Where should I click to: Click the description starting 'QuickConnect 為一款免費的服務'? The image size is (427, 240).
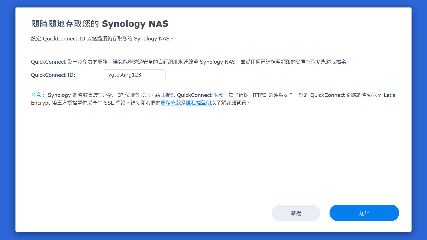click(191, 62)
